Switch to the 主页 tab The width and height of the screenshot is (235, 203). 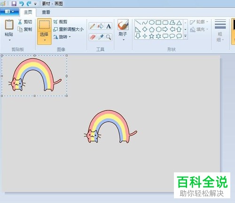[x=28, y=12]
